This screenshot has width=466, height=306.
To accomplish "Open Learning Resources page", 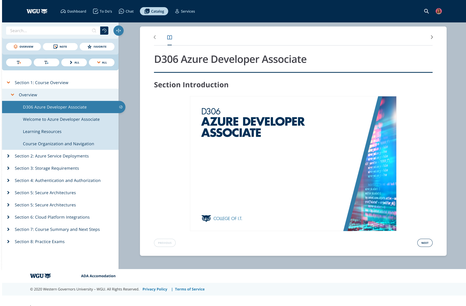I will [x=42, y=131].
